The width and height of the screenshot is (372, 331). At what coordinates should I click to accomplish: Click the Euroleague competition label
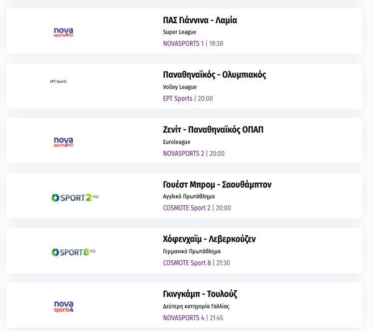(x=177, y=142)
